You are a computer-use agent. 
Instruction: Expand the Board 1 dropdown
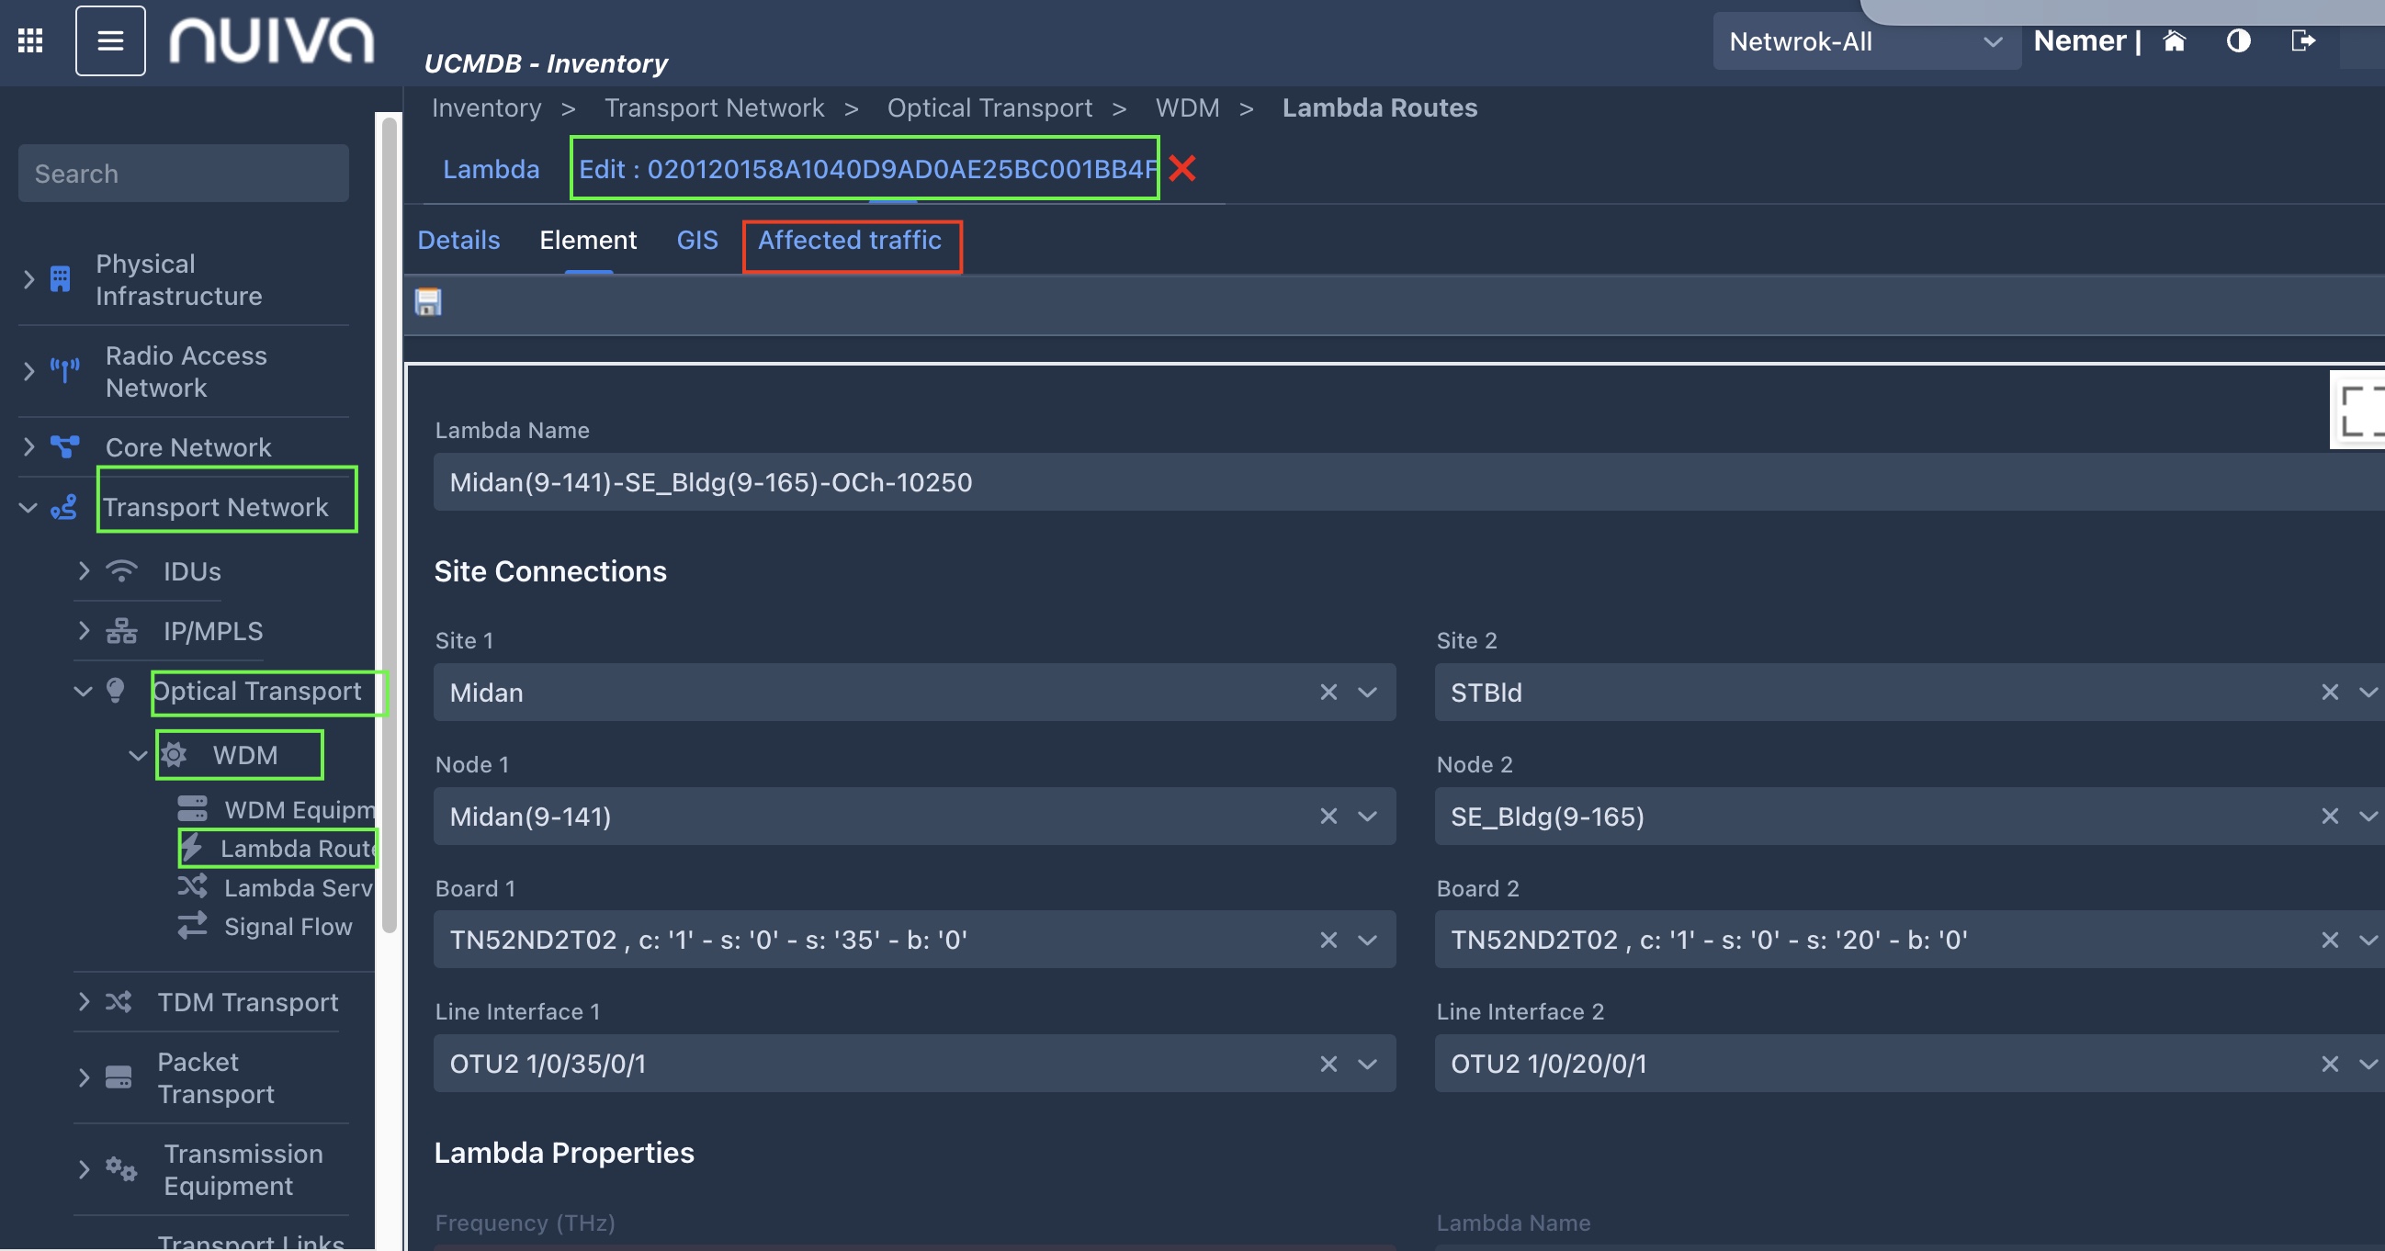1366,941
